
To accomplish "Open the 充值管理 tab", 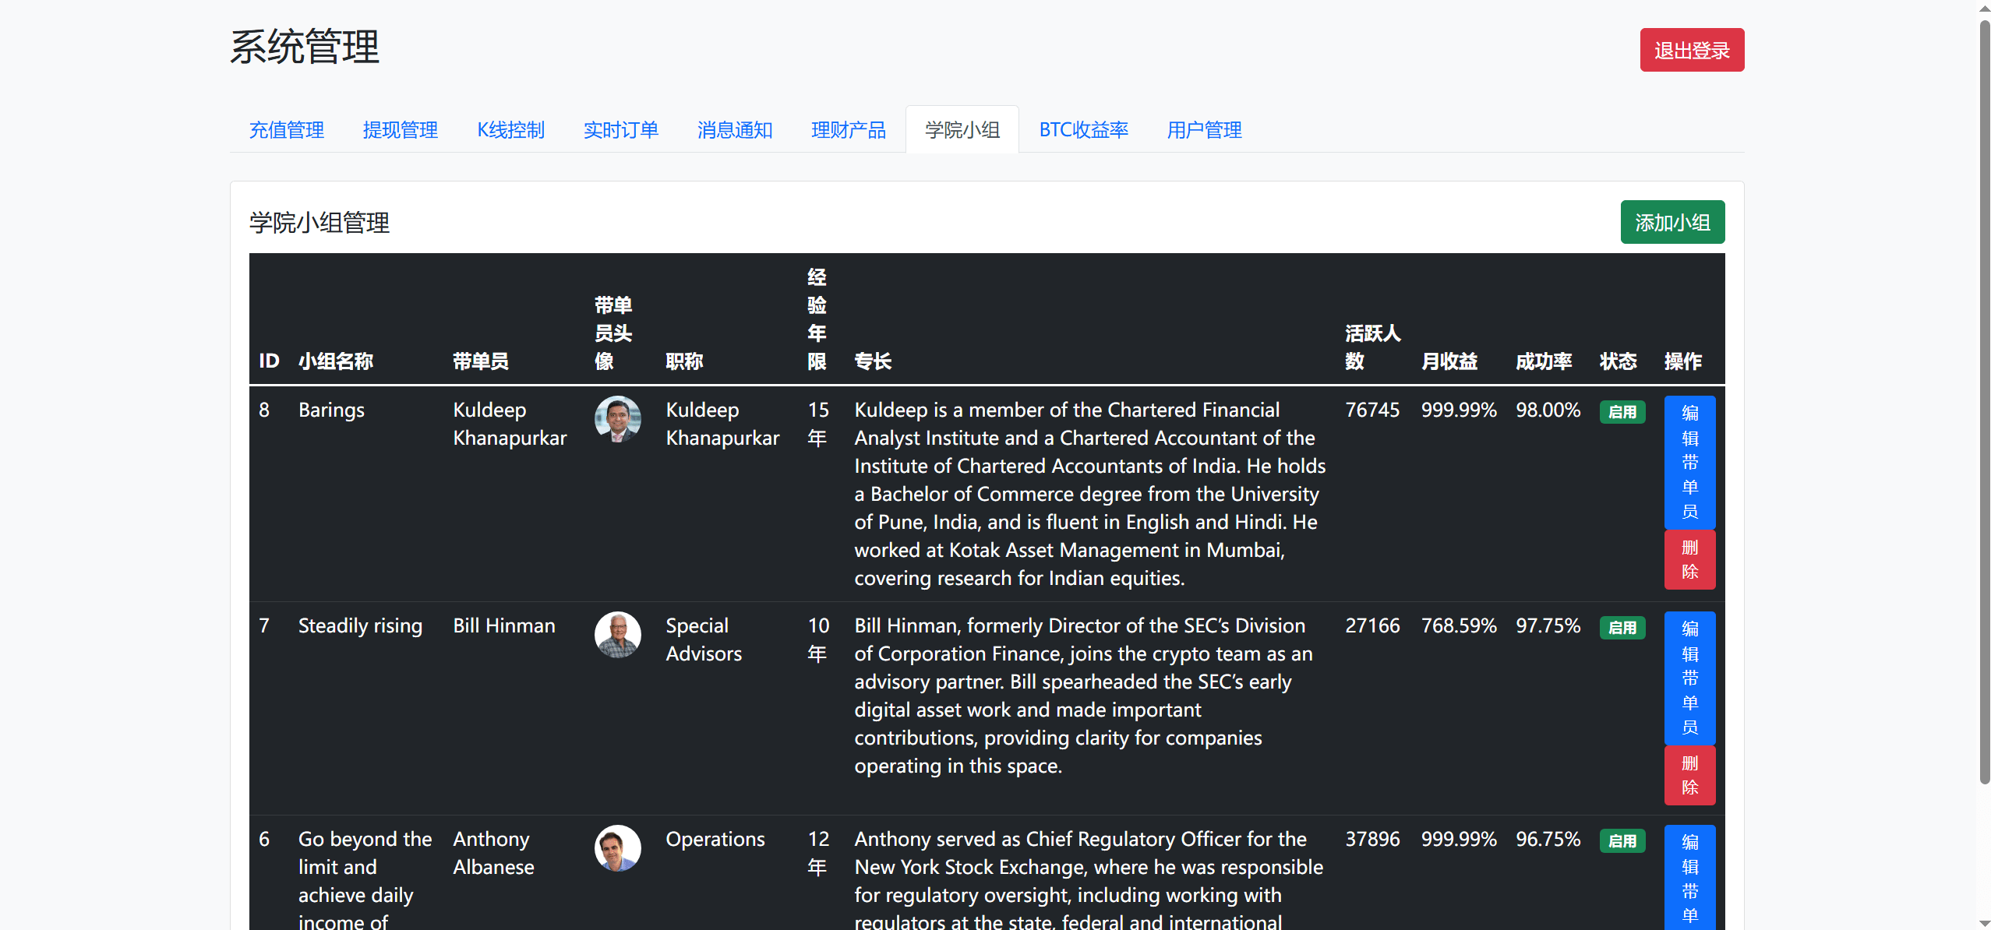I will coord(286,130).
